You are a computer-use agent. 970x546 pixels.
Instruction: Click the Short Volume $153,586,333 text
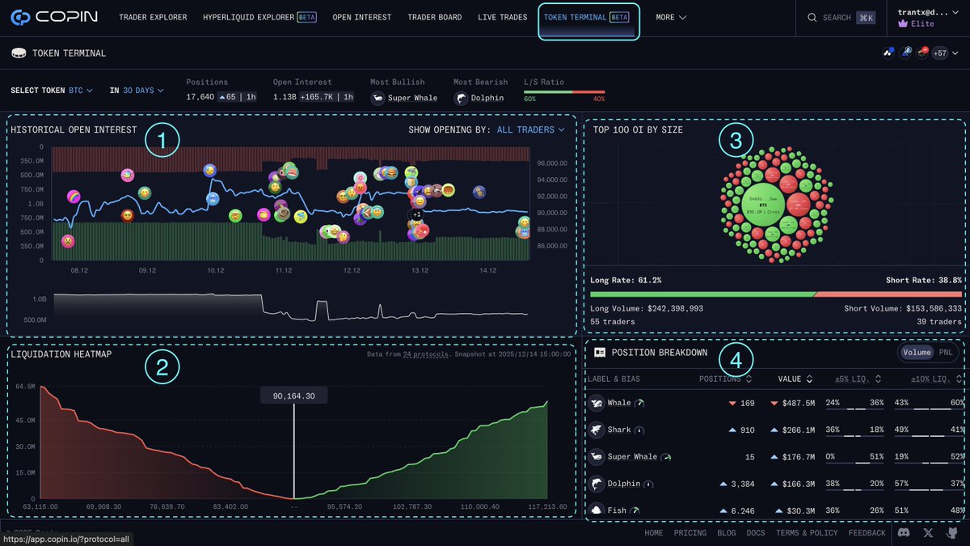[903, 308]
